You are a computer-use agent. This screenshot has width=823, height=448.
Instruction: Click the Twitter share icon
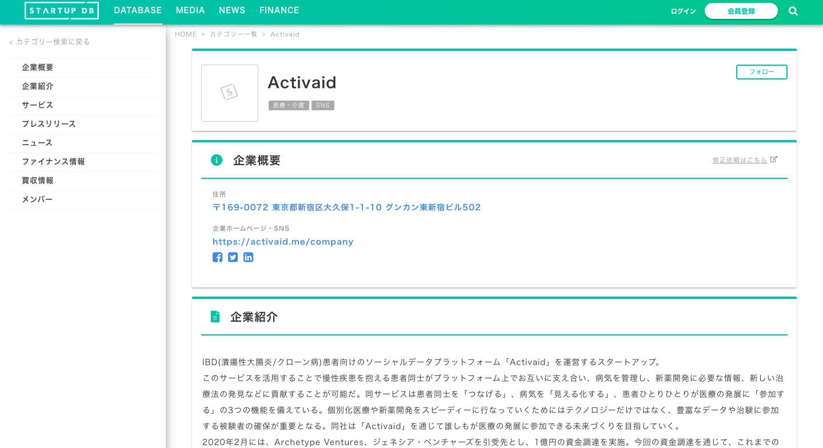click(233, 257)
